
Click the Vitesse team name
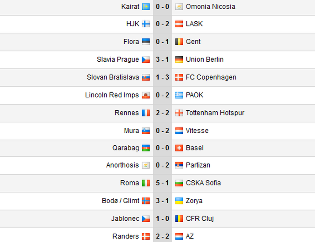[197, 131]
